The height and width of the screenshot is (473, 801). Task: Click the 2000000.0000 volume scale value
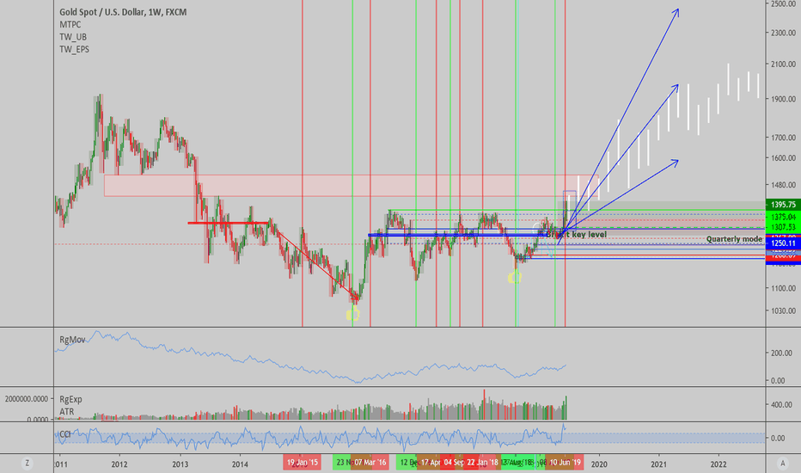pyautogui.click(x=26, y=399)
